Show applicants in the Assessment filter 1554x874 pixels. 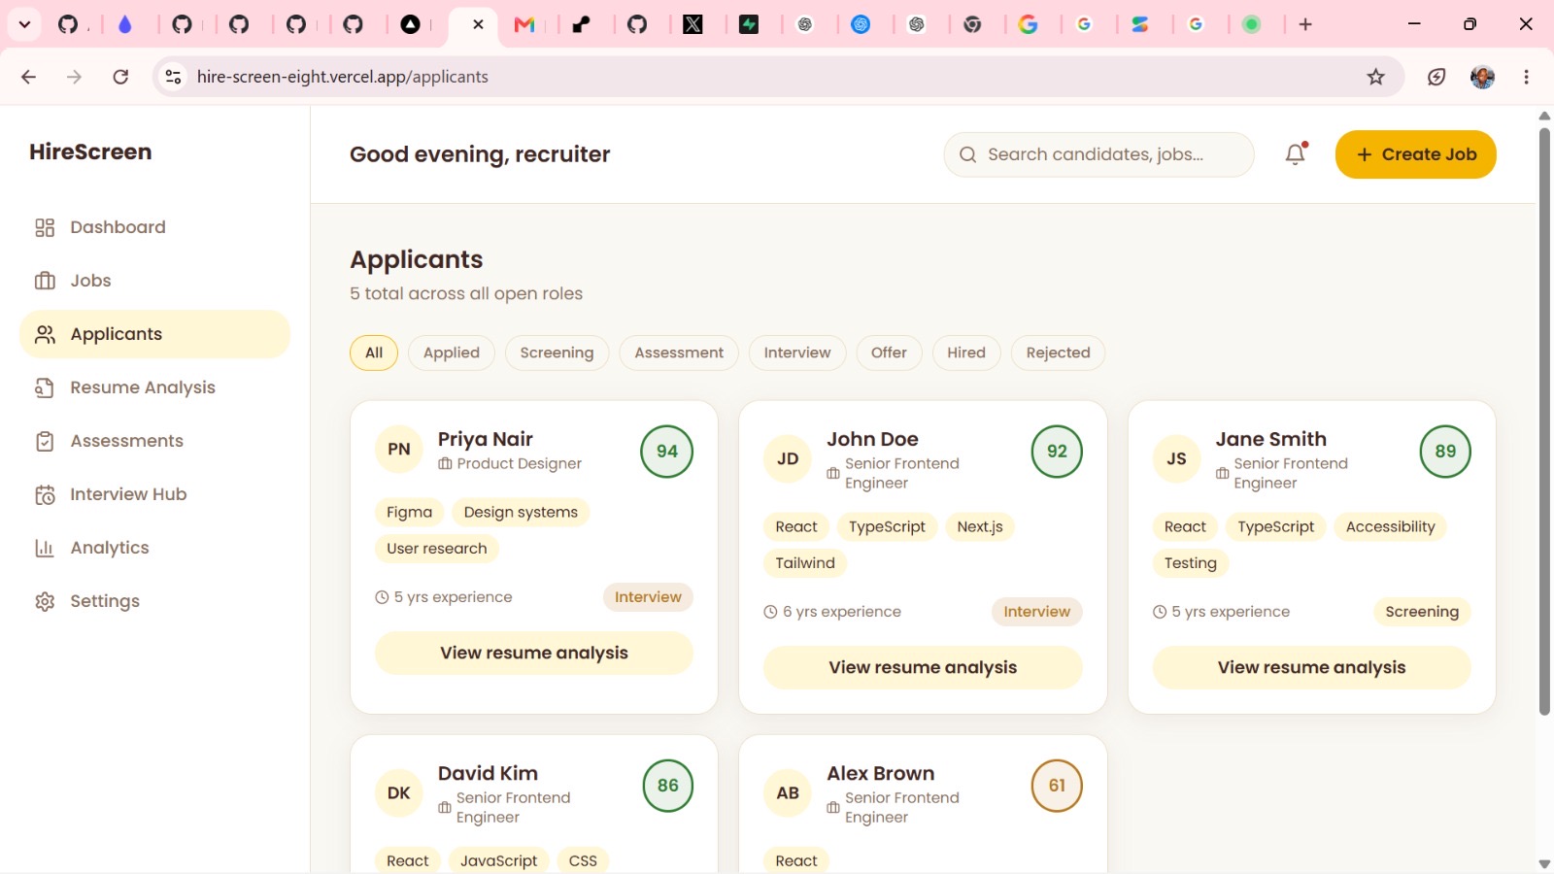coord(679,353)
